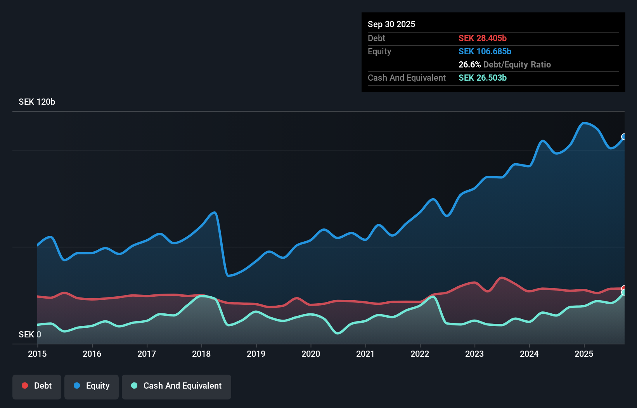
Task: Open the Cash And Equivalent row details
Action: (407, 78)
